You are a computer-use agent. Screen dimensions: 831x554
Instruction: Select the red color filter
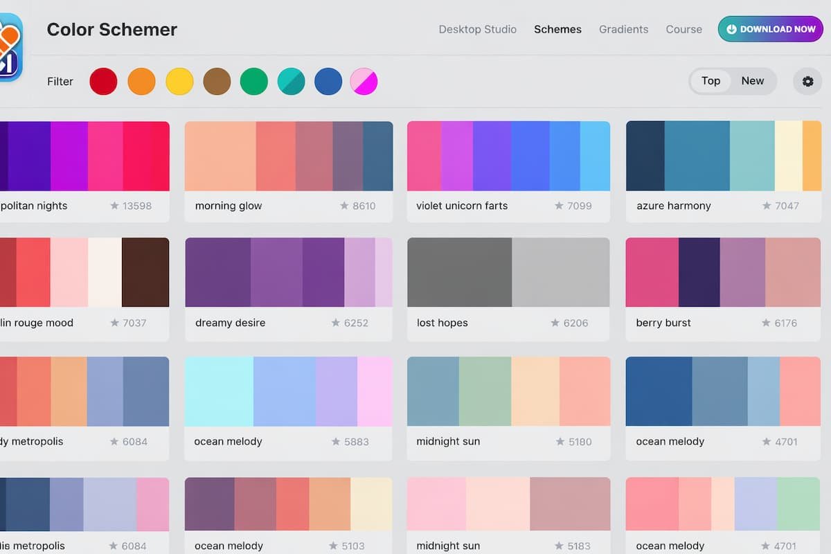click(103, 81)
